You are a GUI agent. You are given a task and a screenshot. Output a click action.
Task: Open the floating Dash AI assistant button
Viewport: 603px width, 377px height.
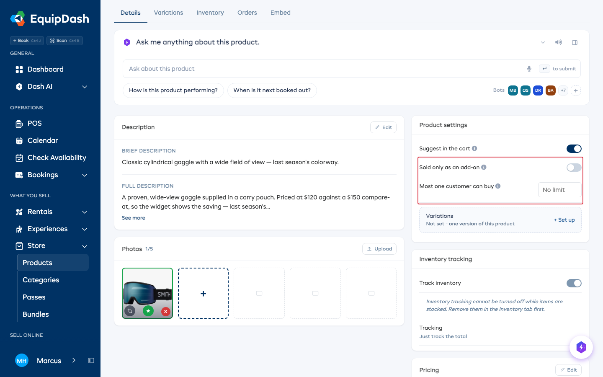(581, 347)
